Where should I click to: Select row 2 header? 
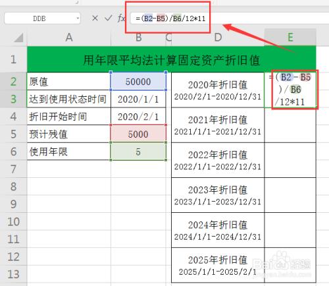(13, 82)
